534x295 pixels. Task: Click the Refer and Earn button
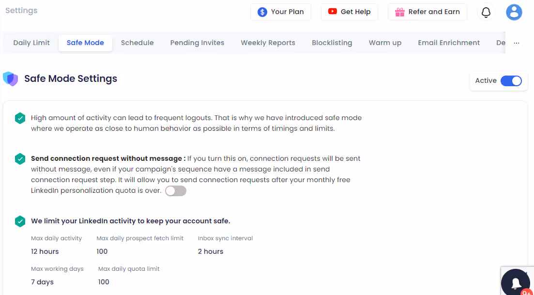pyautogui.click(x=427, y=12)
